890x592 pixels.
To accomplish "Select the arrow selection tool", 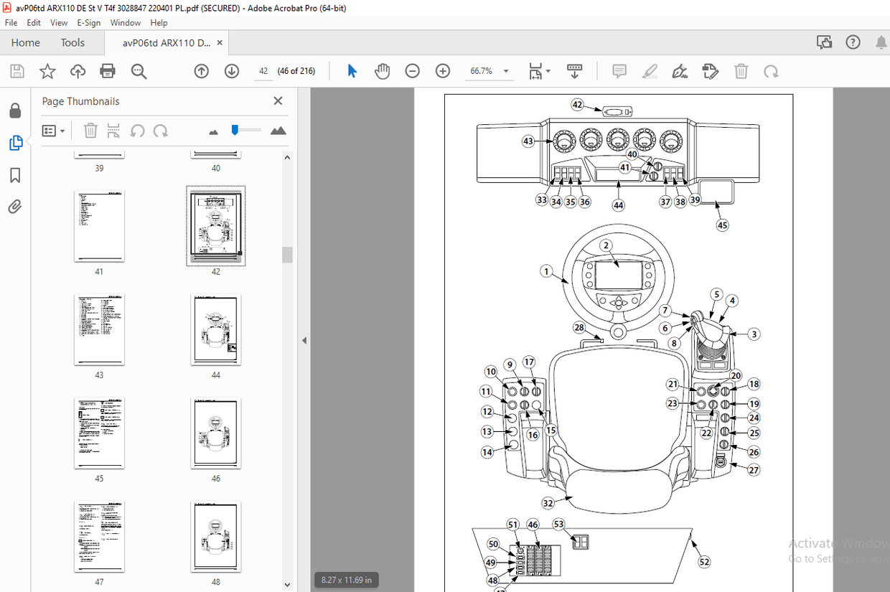I will (x=351, y=71).
